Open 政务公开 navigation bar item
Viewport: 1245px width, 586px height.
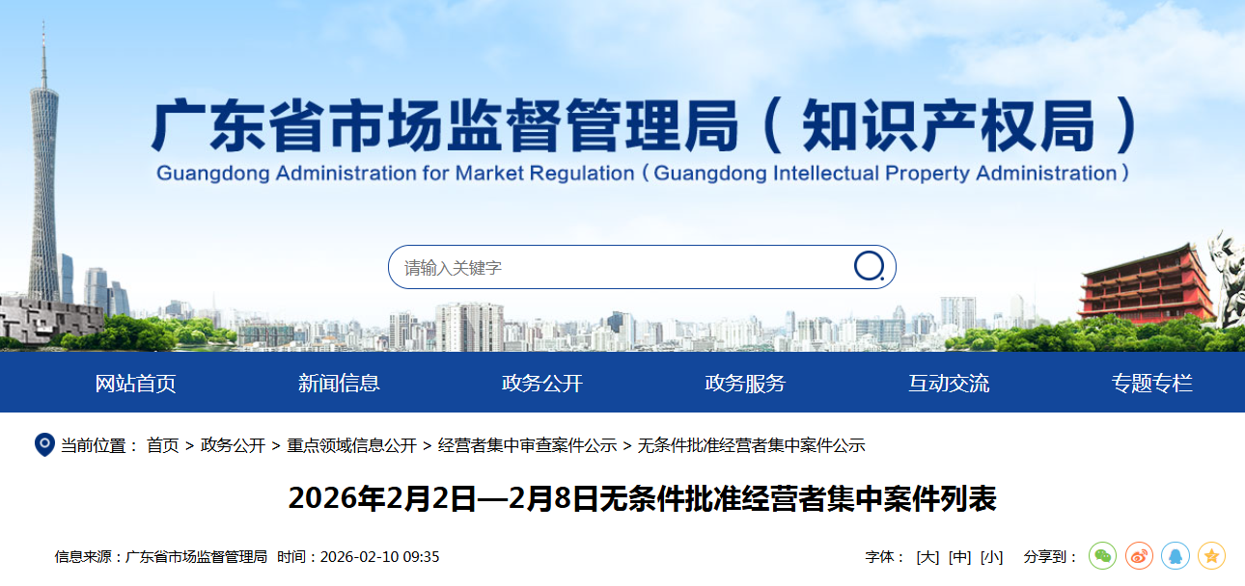coord(542,383)
